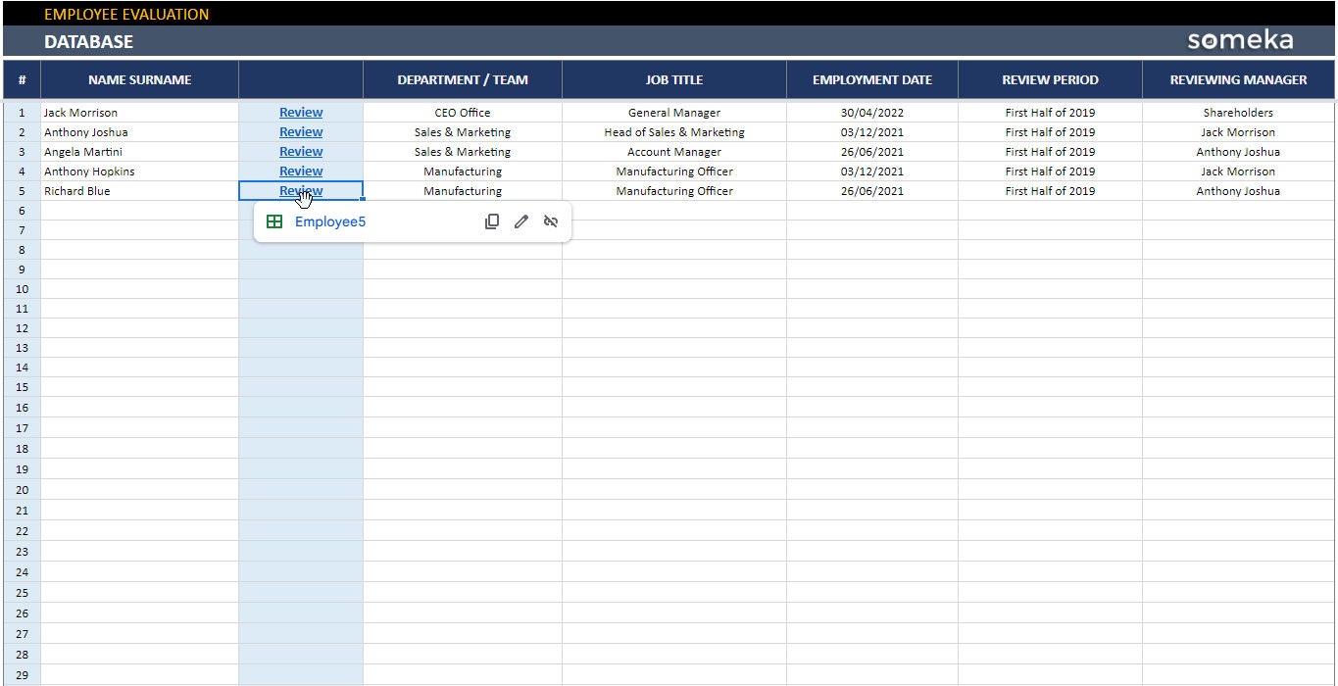The height and width of the screenshot is (686, 1338).
Task: Open the Review link for Anthony Joshua
Action: [x=301, y=131]
